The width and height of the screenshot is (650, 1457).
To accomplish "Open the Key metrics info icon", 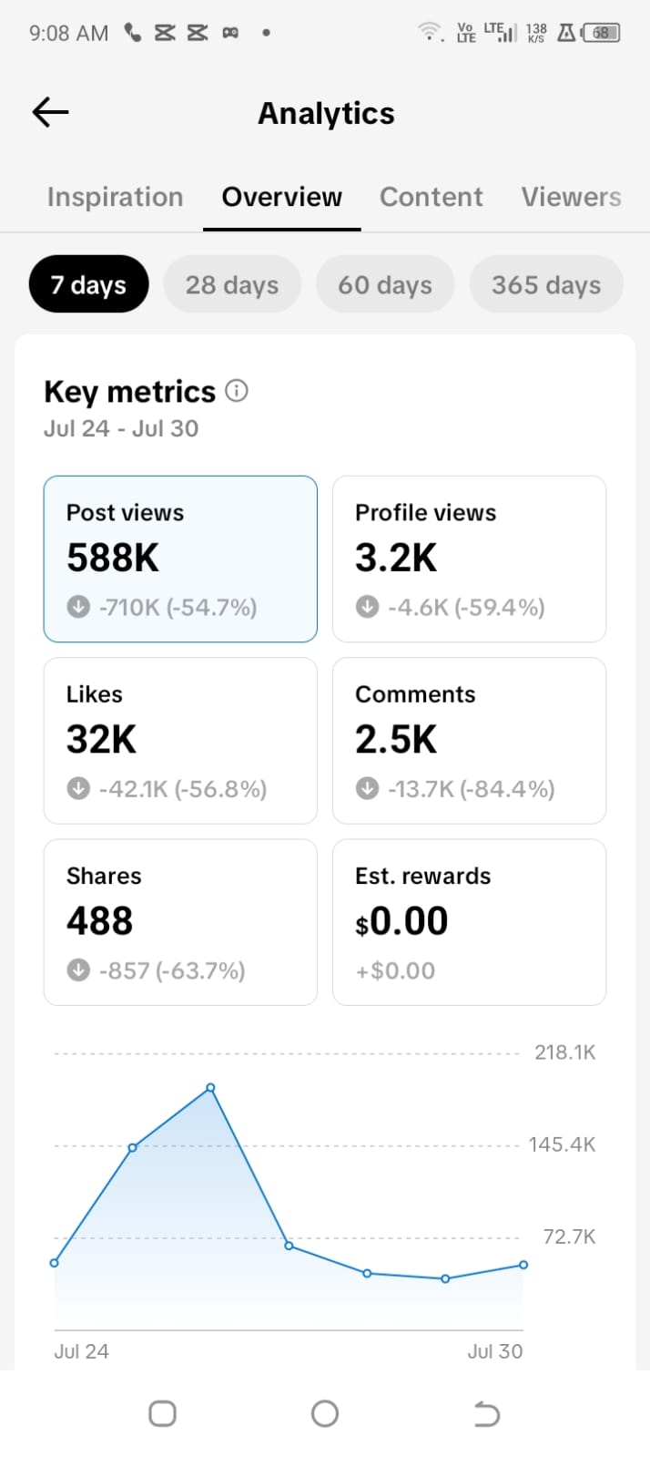I will pos(236,391).
